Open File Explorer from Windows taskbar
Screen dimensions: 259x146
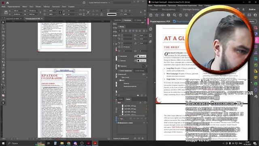(62, 143)
